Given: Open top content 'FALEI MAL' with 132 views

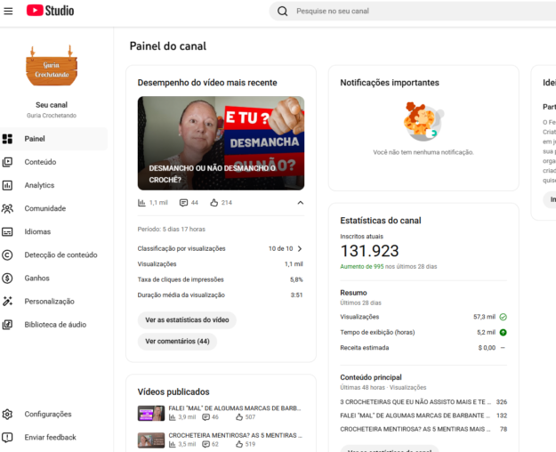Looking at the screenshot, I should (423, 416).
